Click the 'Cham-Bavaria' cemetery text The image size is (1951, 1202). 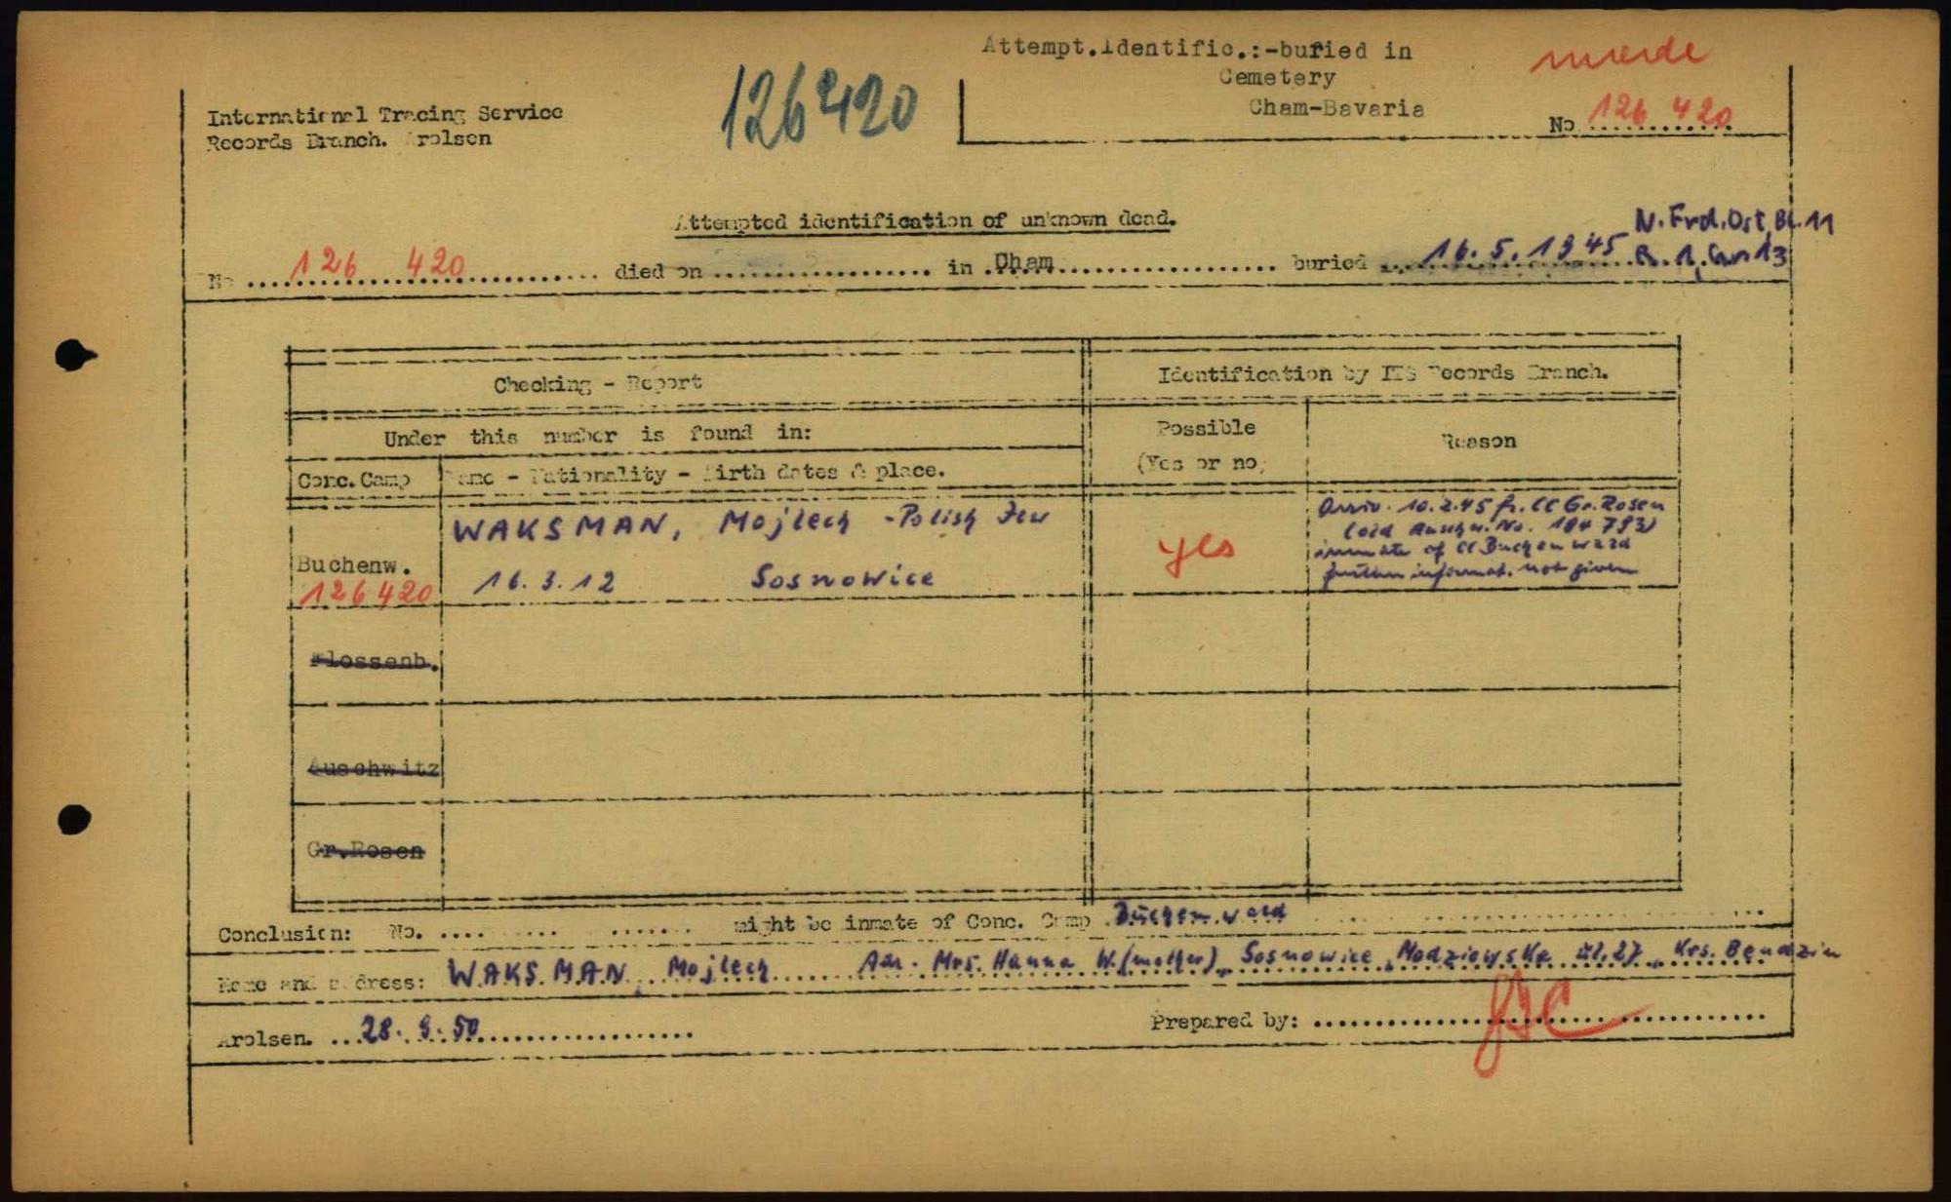click(1335, 108)
